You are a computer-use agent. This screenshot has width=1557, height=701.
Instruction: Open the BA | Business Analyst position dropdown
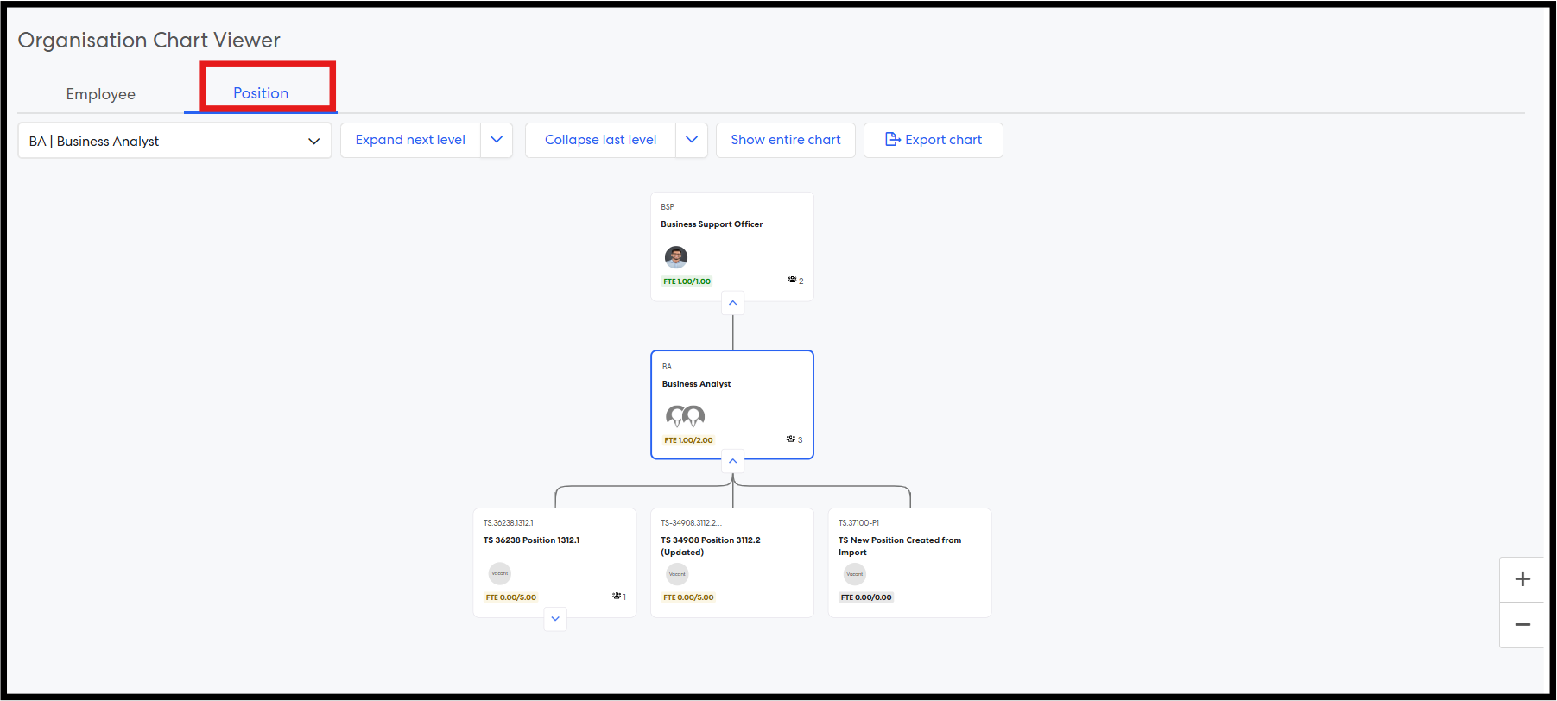coord(174,141)
